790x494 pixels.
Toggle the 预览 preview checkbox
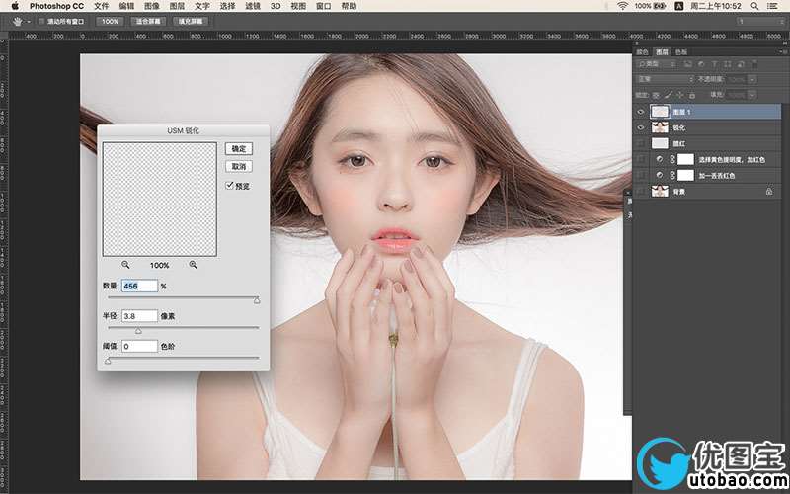230,185
